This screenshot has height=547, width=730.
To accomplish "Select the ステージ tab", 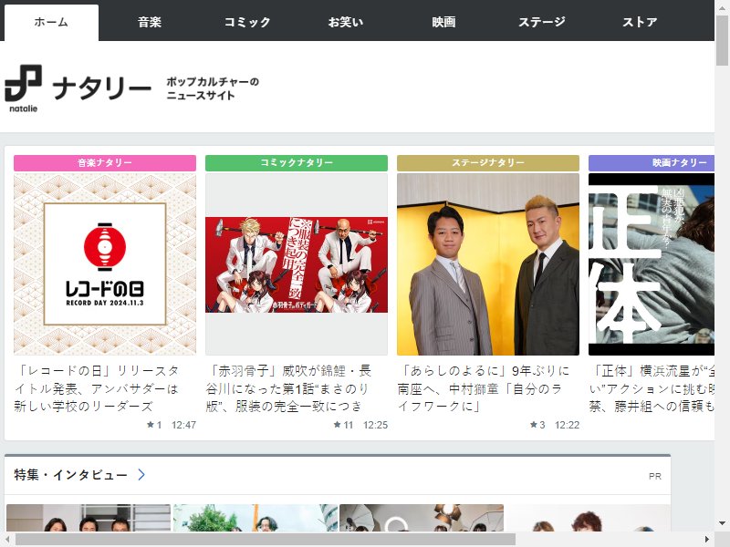I will pyautogui.click(x=542, y=22).
